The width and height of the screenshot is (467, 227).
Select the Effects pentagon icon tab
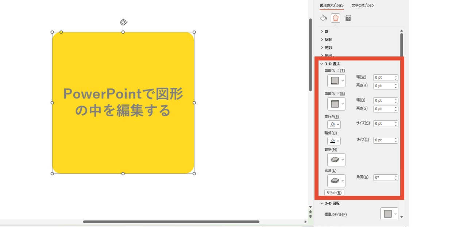335,18
